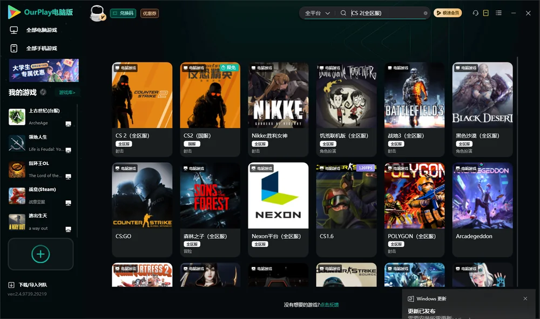Open the Nexon平台 (全区服) game card

pyautogui.click(x=278, y=210)
